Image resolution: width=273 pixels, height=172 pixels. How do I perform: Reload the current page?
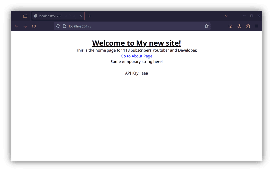(x=34, y=26)
